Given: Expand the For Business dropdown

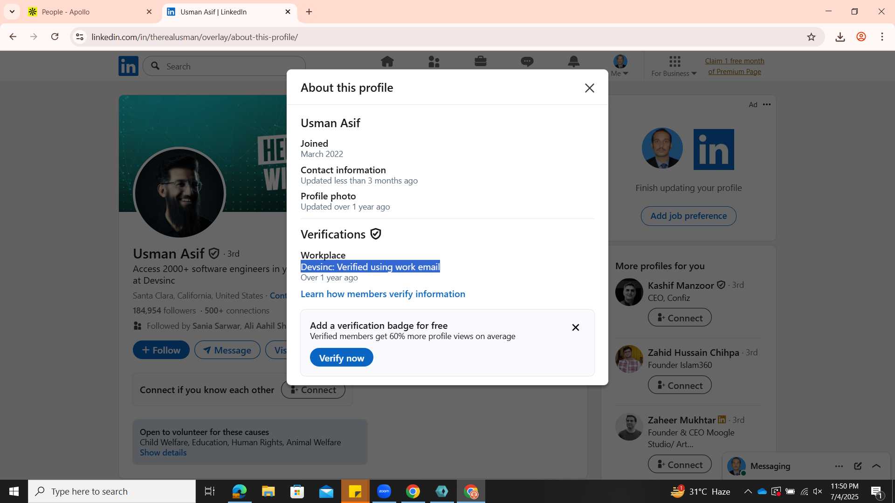Looking at the screenshot, I should 674,66.
